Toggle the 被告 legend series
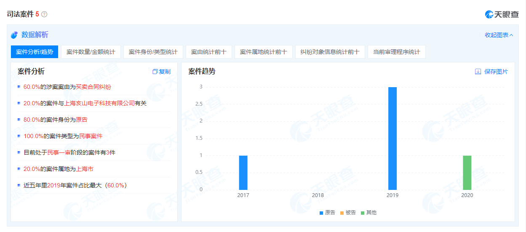This screenshot has height=232, width=526. pos(348,213)
